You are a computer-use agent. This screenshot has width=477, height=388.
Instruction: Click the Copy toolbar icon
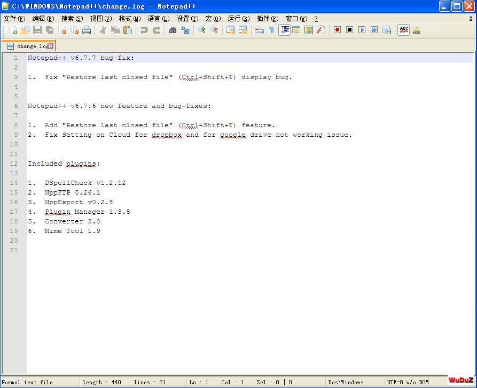pyautogui.click(x=115, y=30)
